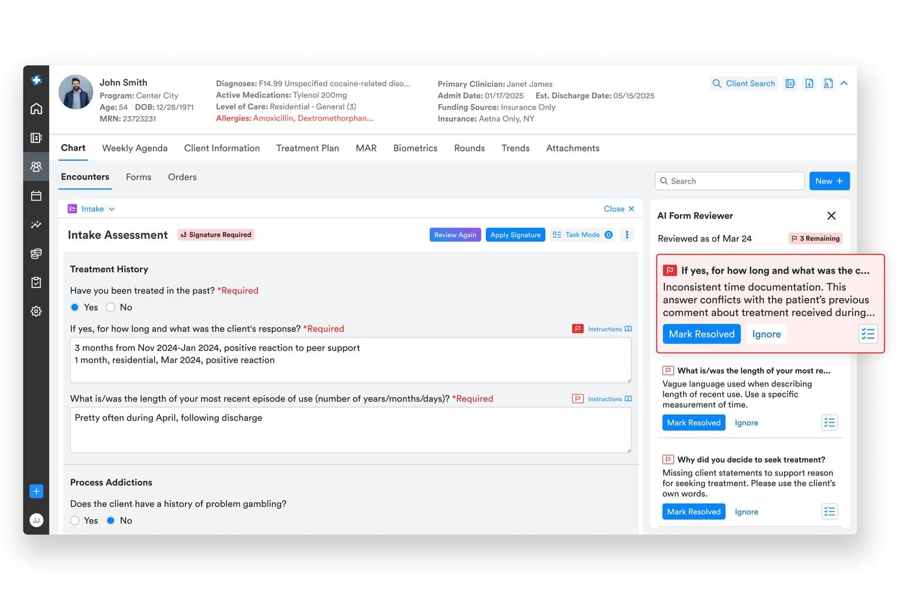Ignore the seek treatment reviewer issue
901x600 pixels.
[746, 512]
